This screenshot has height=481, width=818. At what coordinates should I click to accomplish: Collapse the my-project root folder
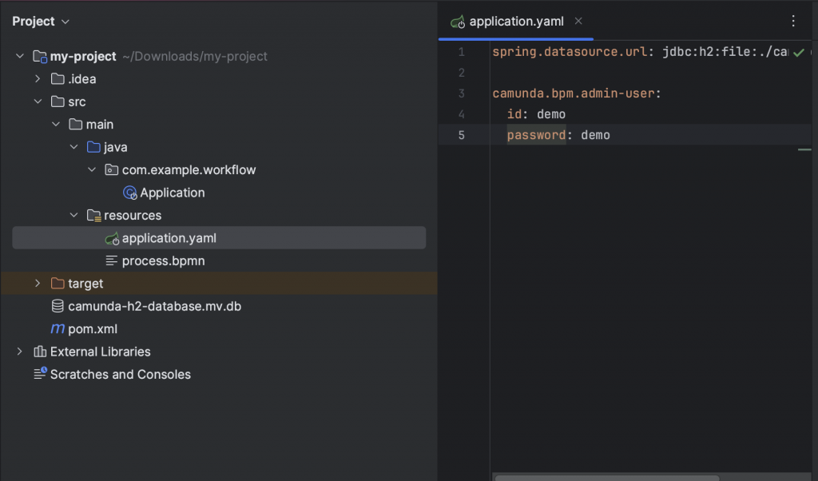[x=20, y=57]
